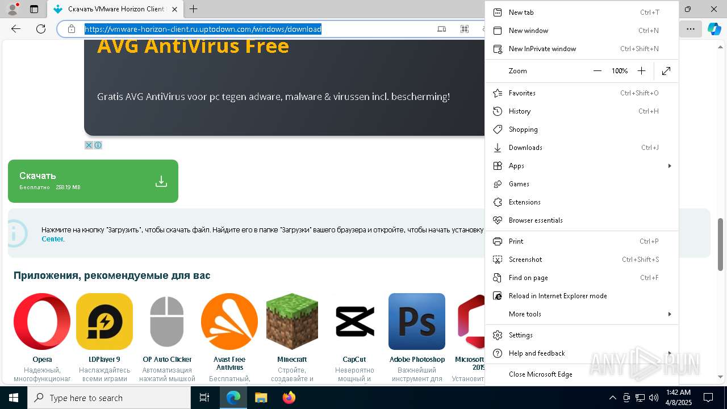Viewport: 727px width, 409px height.
Task: Open the Windows Start menu
Action: 14,398
